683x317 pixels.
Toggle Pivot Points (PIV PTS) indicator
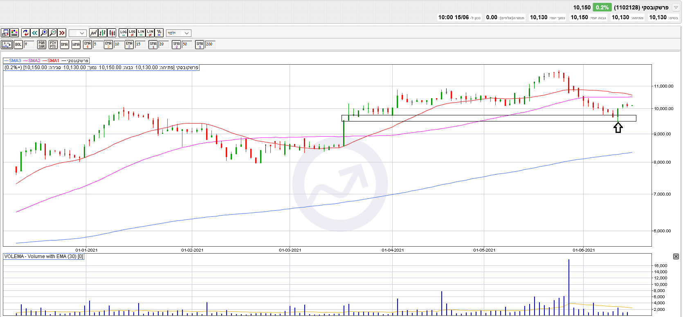pyautogui.click(x=53, y=44)
